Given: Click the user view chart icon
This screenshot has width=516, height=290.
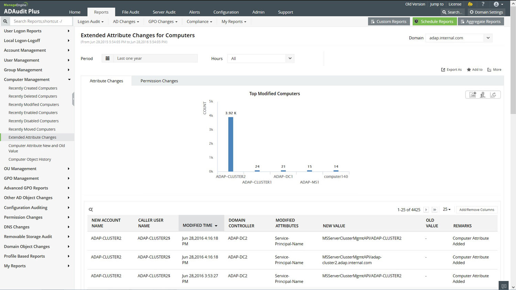Looking at the screenshot, I should point(483,95).
